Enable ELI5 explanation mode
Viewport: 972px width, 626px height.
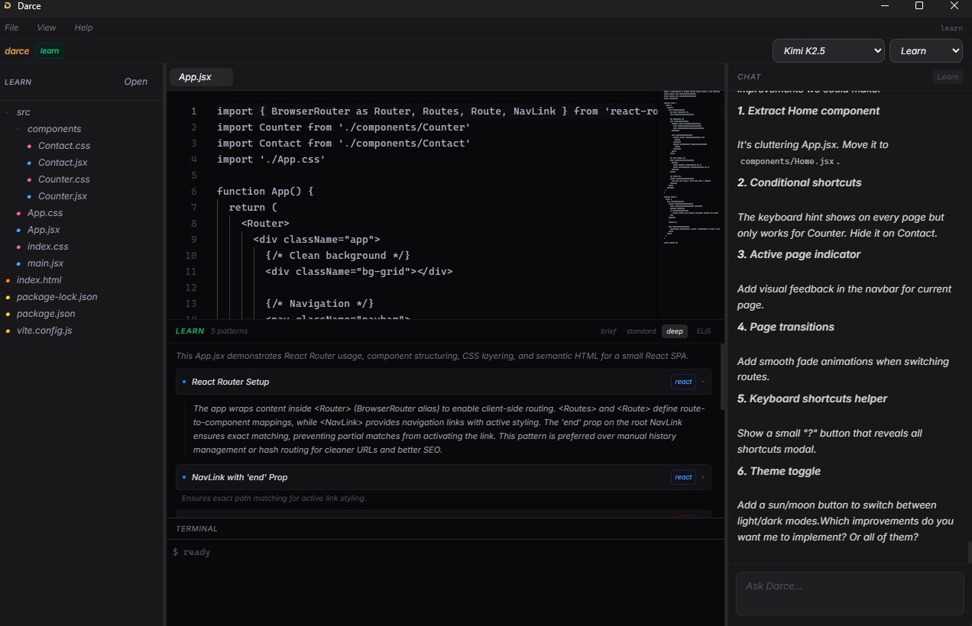click(x=703, y=331)
